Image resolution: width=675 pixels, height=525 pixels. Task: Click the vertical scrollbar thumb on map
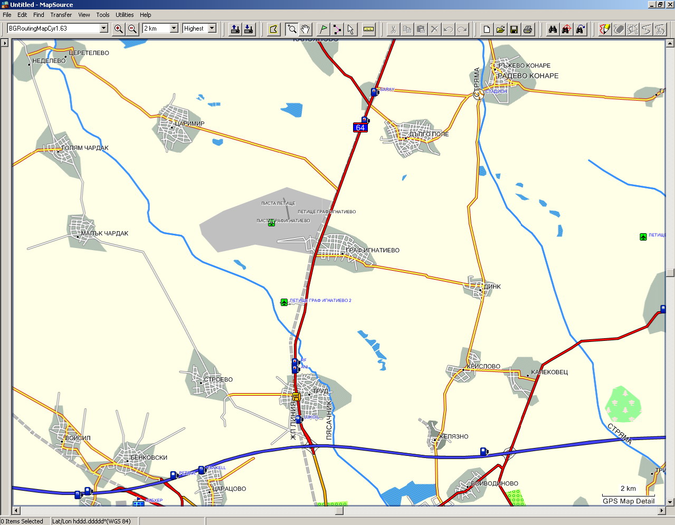[x=670, y=273]
